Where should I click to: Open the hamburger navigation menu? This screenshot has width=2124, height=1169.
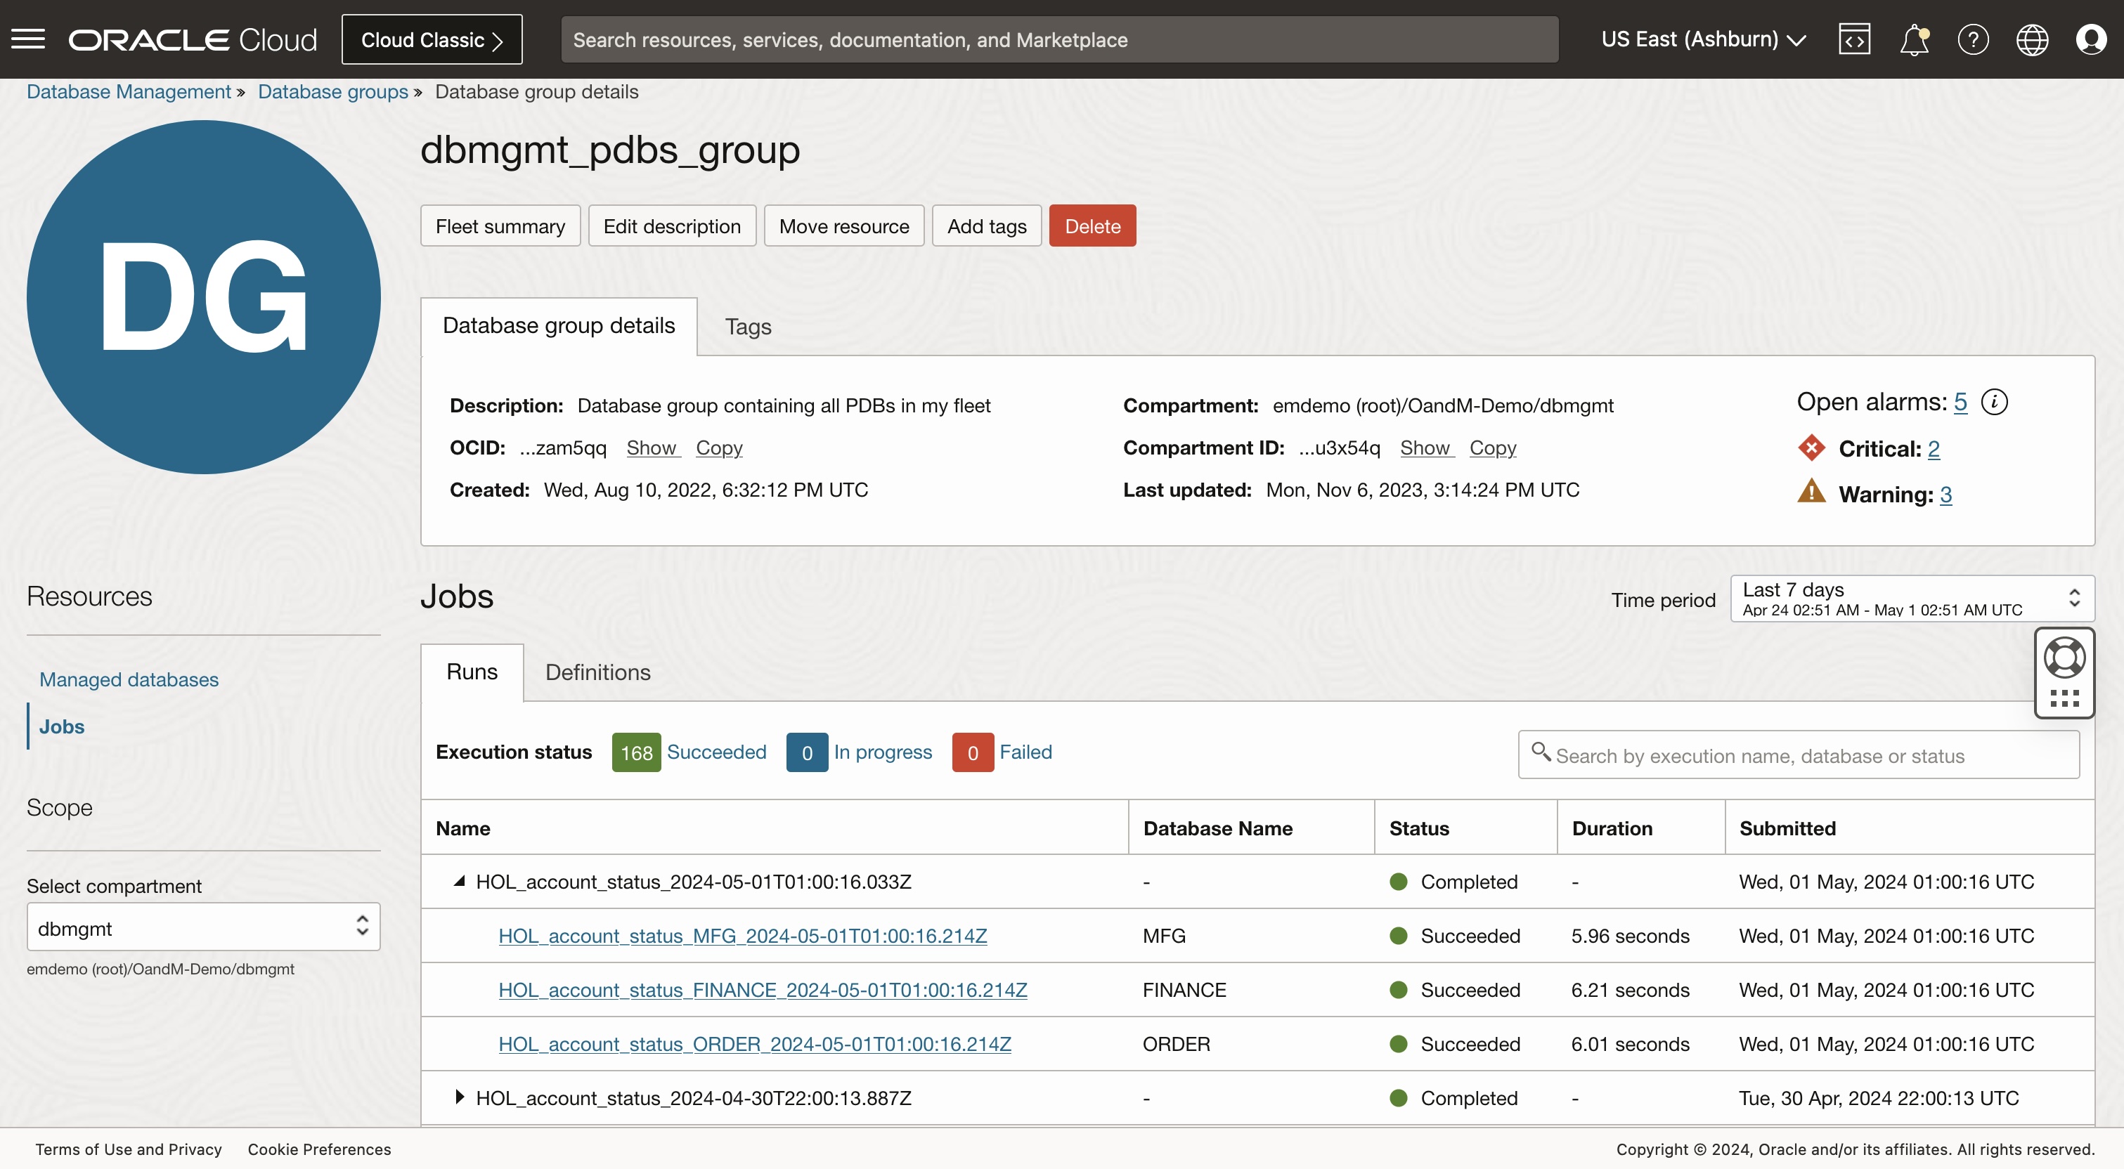tap(28, 39)
